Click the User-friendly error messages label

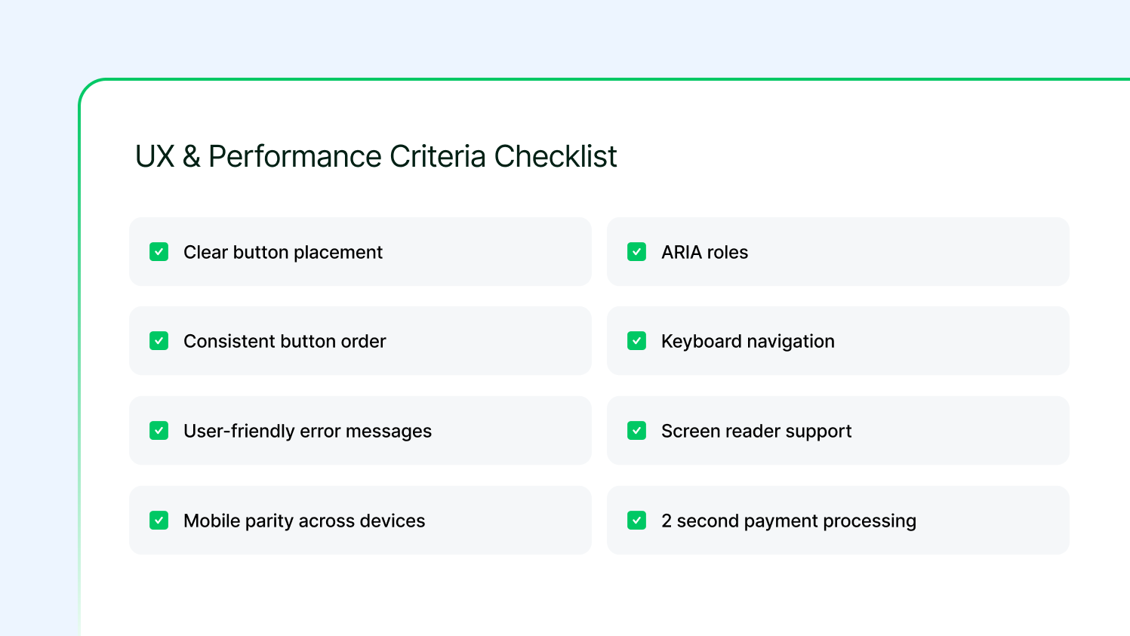tap(307, 431)
